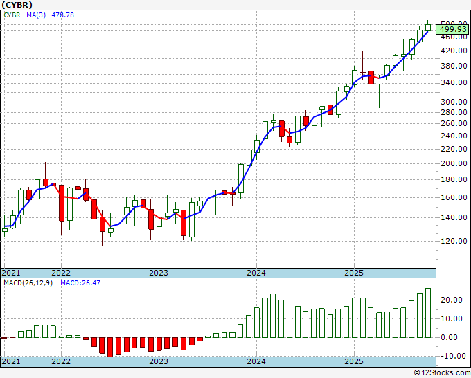Click the 460.00 price axis label
The height and width of the screenshot is (378, 471).
click(454, 37)
